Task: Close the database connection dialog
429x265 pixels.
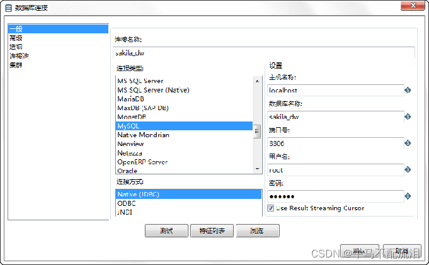Action: tap(413, 6)
